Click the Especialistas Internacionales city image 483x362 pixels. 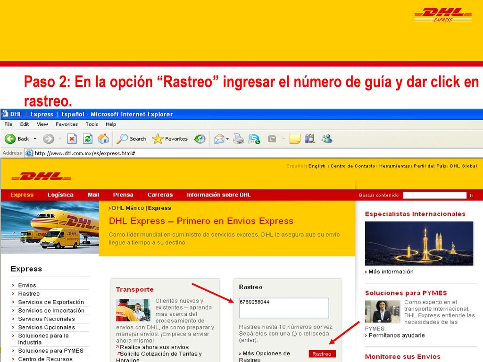[x=419, y=243]
